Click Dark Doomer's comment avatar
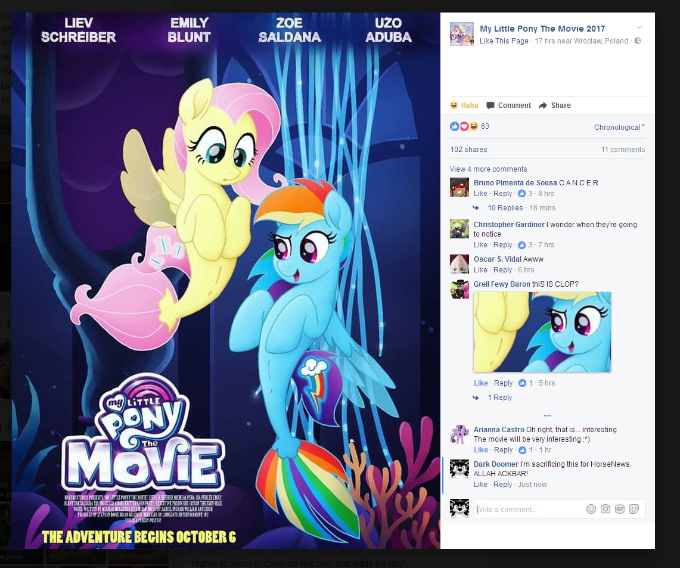Screen dimensions: 680x568 [x=459, y=468]
